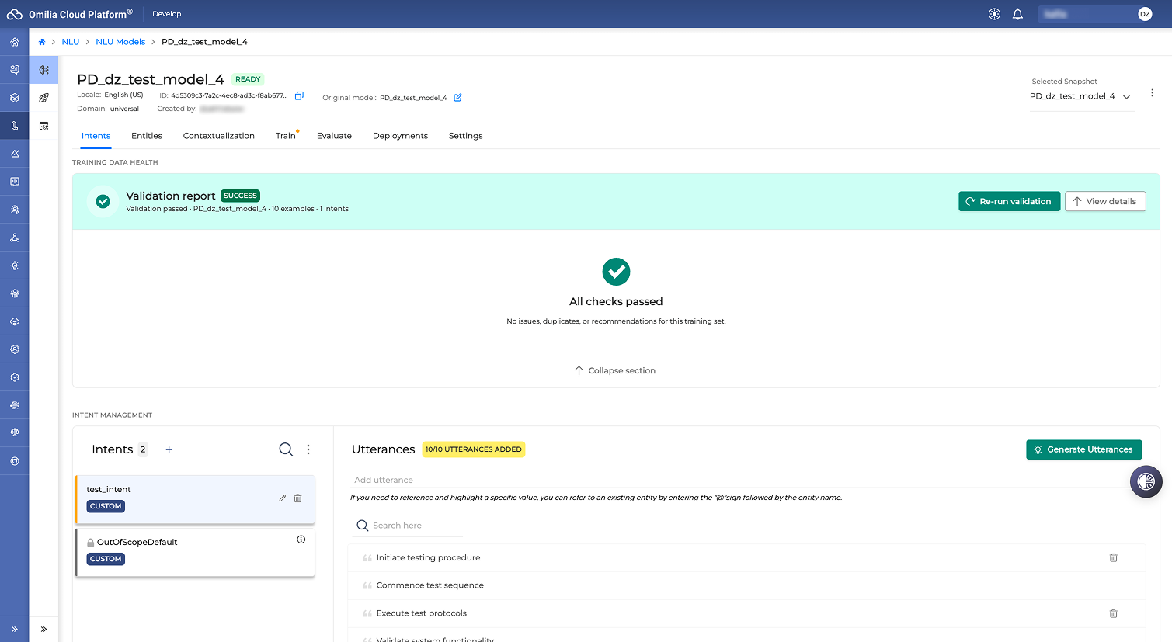1172x642 pixels.
Task: Open Selected Snapshot dropdown
Action: click(1080, 96)
